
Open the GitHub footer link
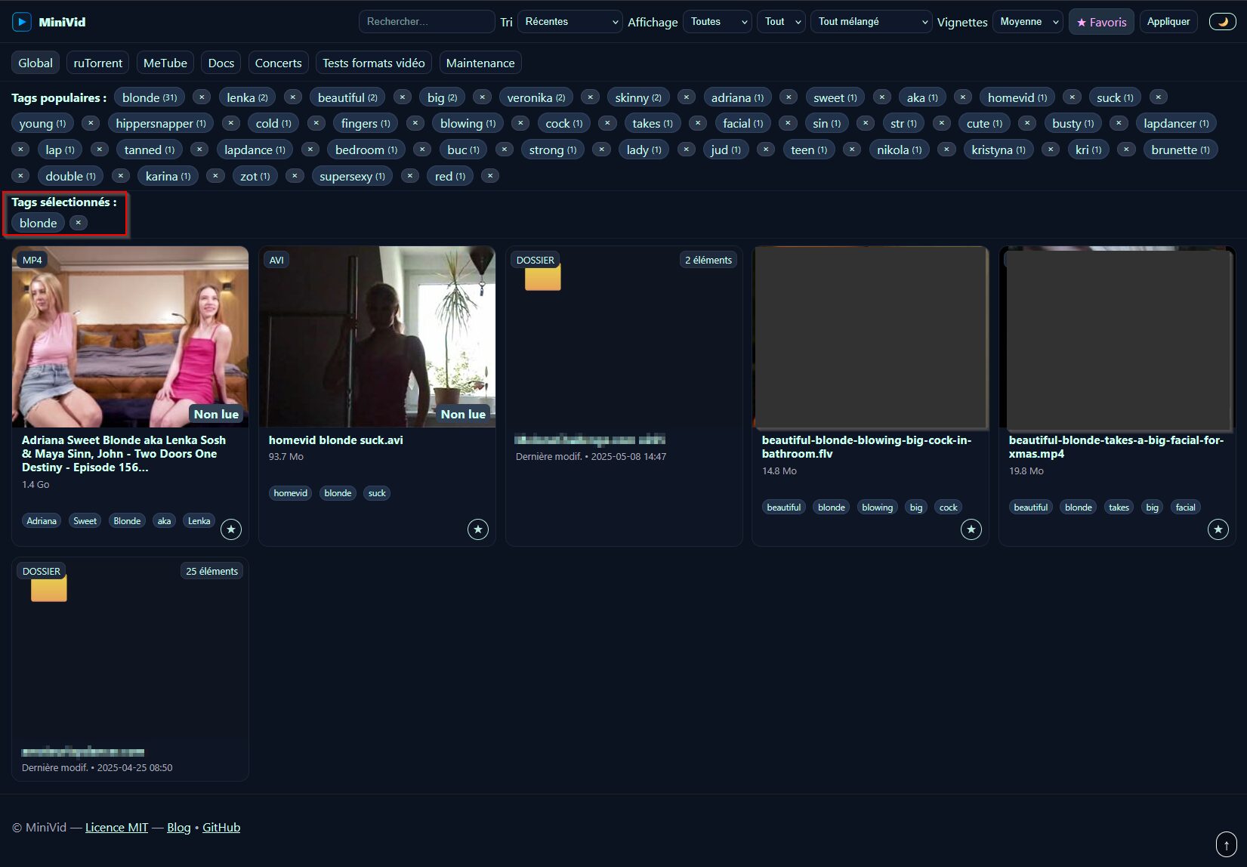coord(221,827)
